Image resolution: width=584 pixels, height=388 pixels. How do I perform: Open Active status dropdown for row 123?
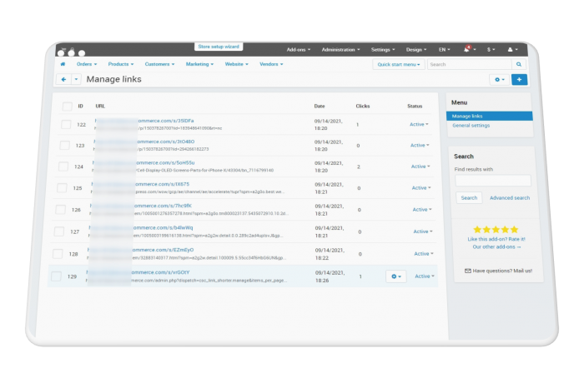coord(420,146)
